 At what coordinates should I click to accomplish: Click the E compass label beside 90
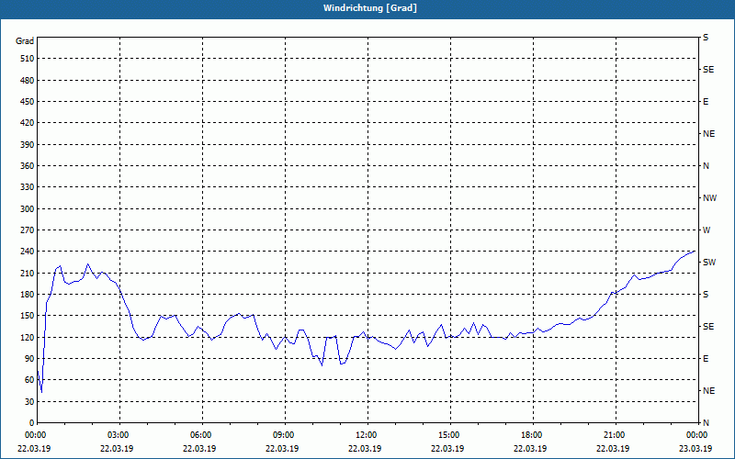click(706, 359)
